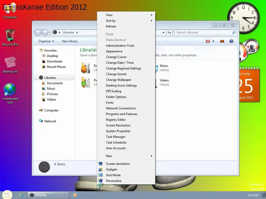The image size is (266, 199).
Task: Select Folder Options in context menu
Action: pos(126,97)
